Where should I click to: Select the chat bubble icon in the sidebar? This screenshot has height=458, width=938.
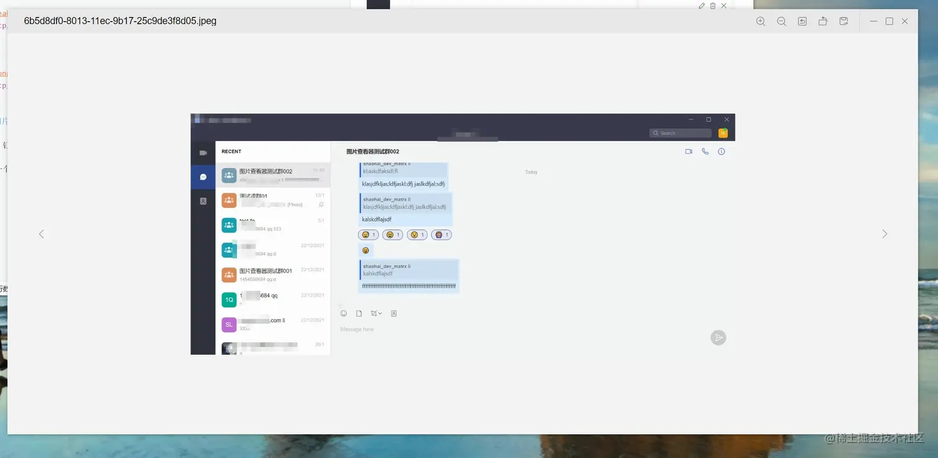203,177
